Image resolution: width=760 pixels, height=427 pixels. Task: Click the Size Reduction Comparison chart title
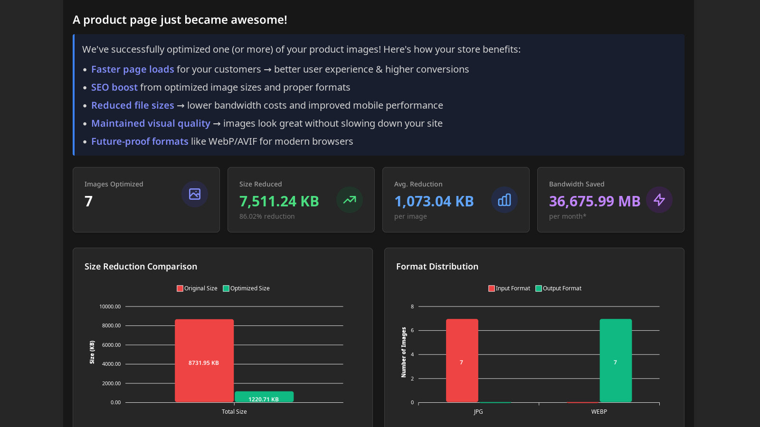point(141,267)
